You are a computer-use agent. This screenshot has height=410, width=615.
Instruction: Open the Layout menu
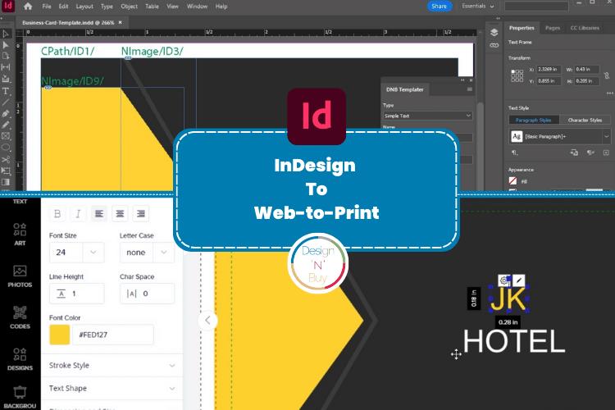point(84,6)
